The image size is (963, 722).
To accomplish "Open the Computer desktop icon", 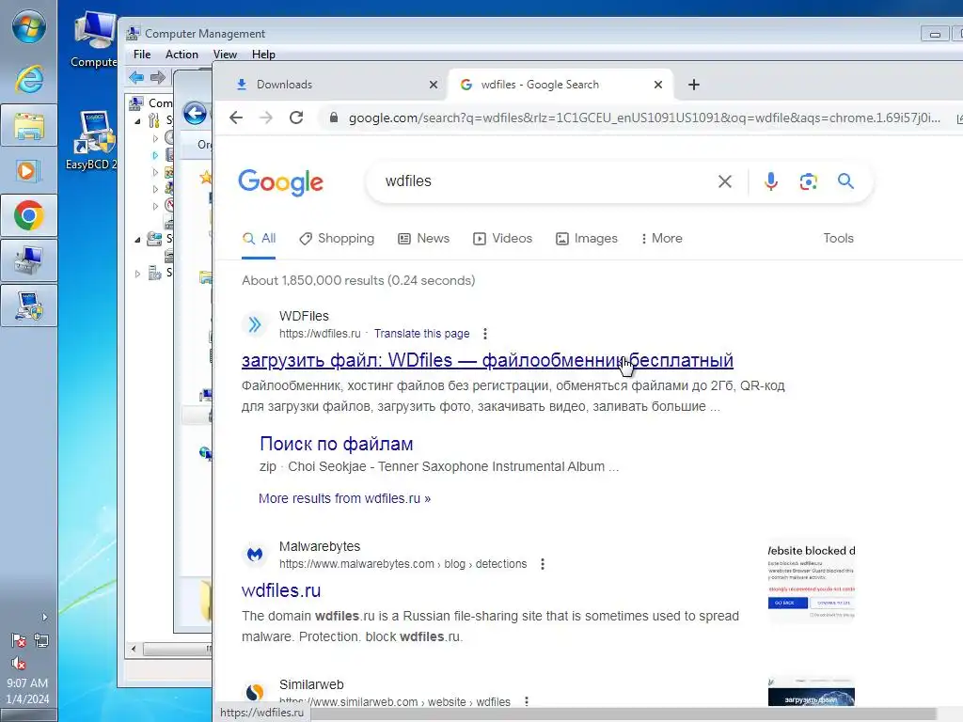I will click(x=93, y=39).
